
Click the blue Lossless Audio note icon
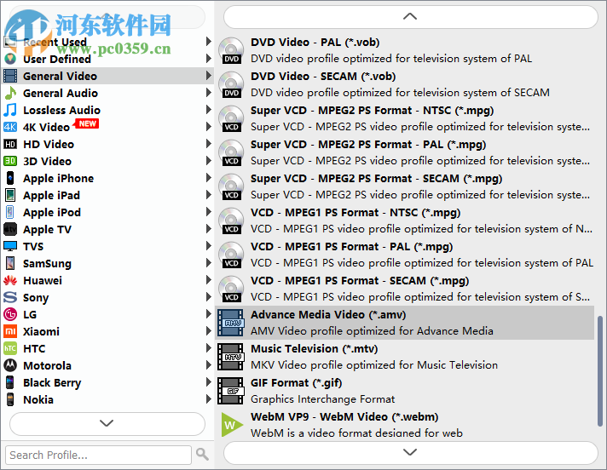[x=10, y=110]
